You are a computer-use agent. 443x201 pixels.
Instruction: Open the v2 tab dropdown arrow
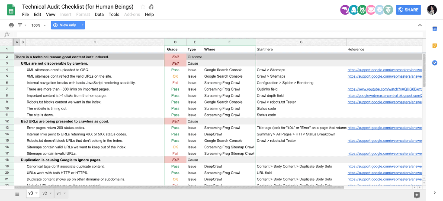click(51, 193)
